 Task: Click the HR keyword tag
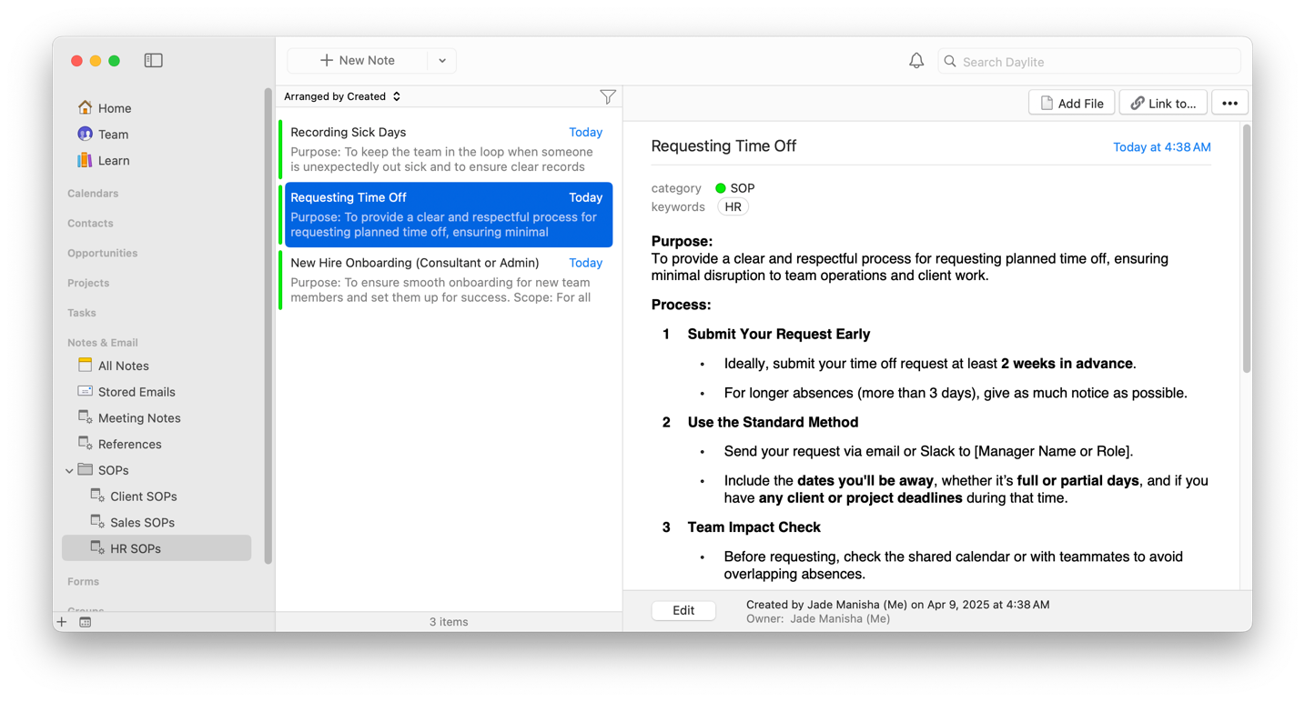733,206
